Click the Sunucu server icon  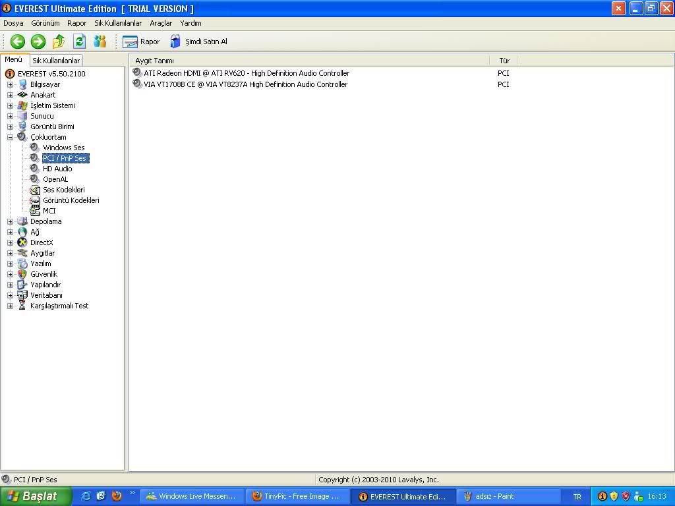tap(22, 116)
